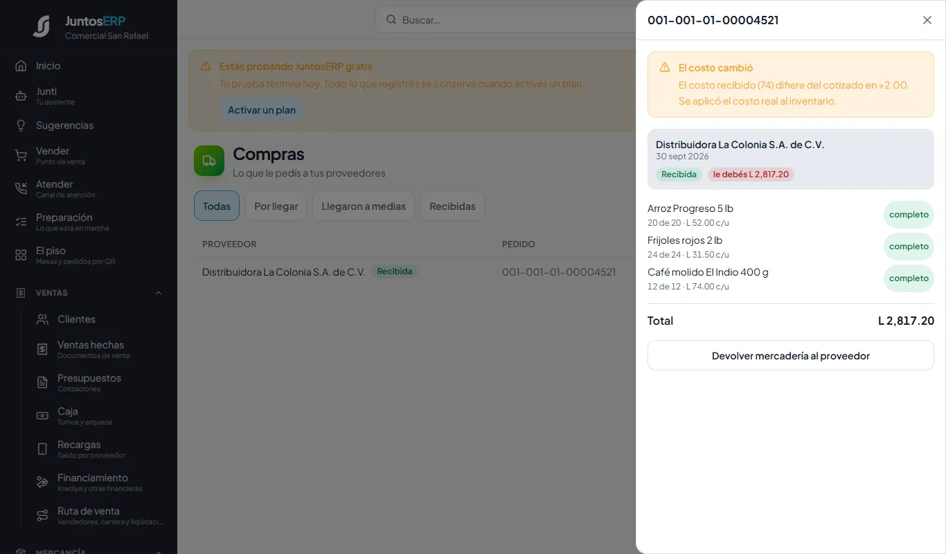
Task: Click Devolver mercadería al proveedor button
Action: [791, 356]
